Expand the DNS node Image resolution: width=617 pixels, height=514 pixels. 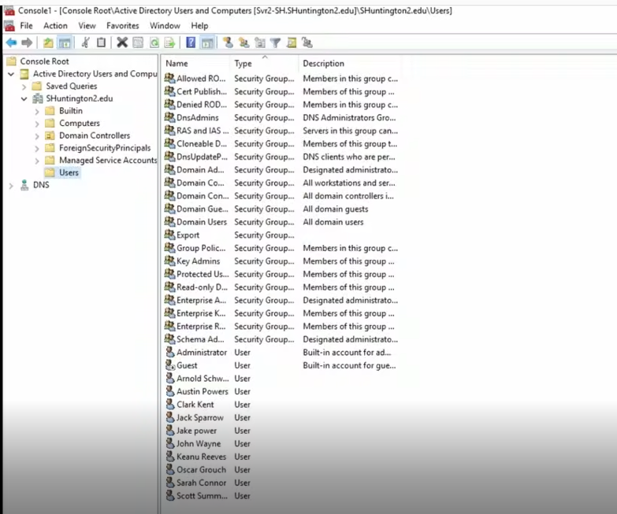(11, 186)
